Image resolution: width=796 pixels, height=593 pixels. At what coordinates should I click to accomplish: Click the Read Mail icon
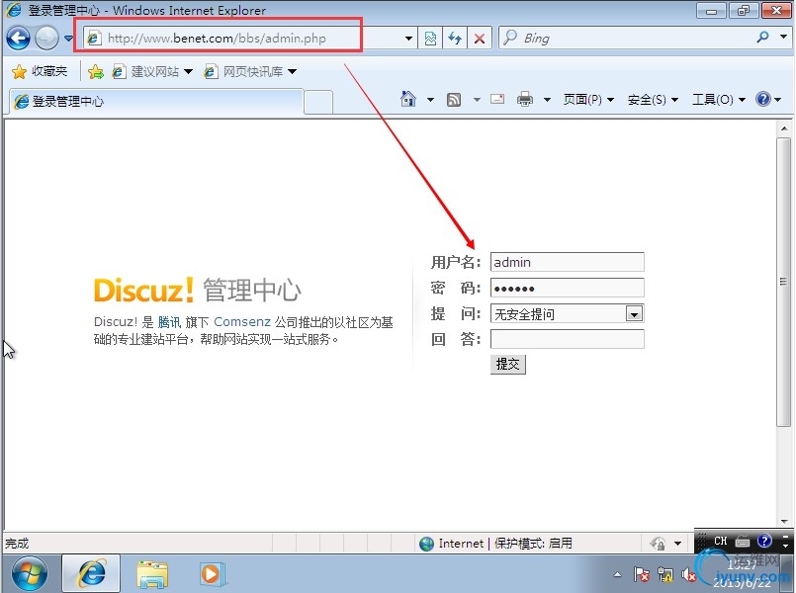click(497, 99)
